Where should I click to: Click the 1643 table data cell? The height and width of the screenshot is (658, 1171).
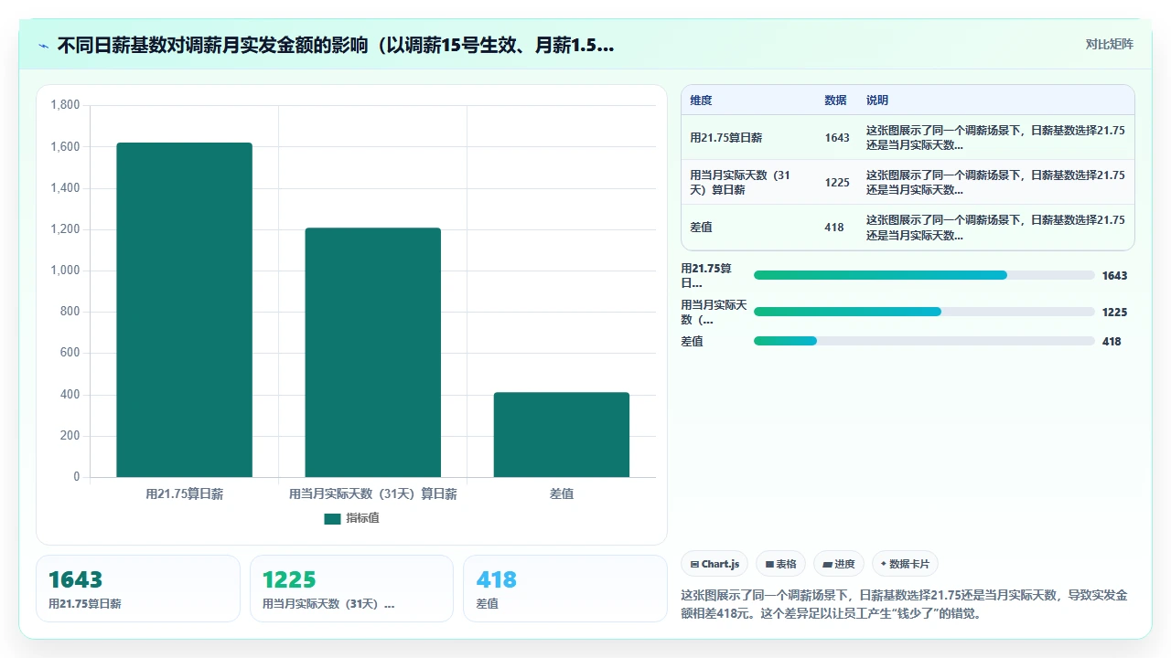point(837,138)
